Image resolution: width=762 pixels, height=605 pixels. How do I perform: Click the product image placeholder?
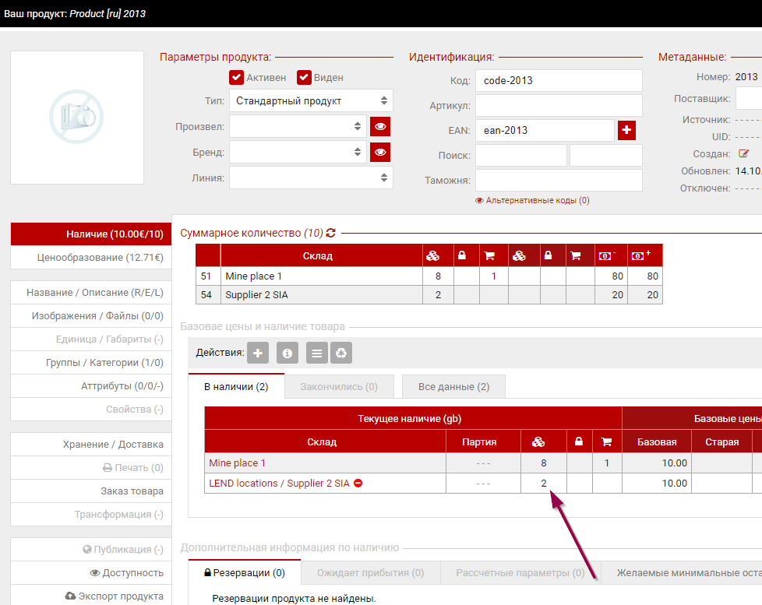pyautogui.click(x=76, y=118)
